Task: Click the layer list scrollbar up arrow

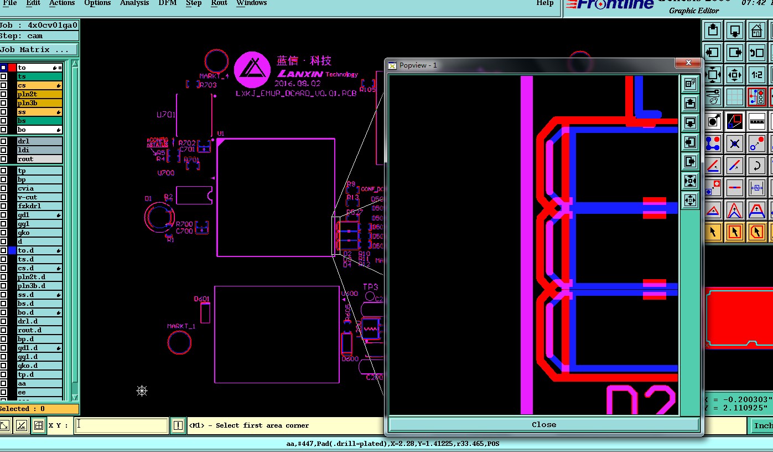Action: point(75,64)
